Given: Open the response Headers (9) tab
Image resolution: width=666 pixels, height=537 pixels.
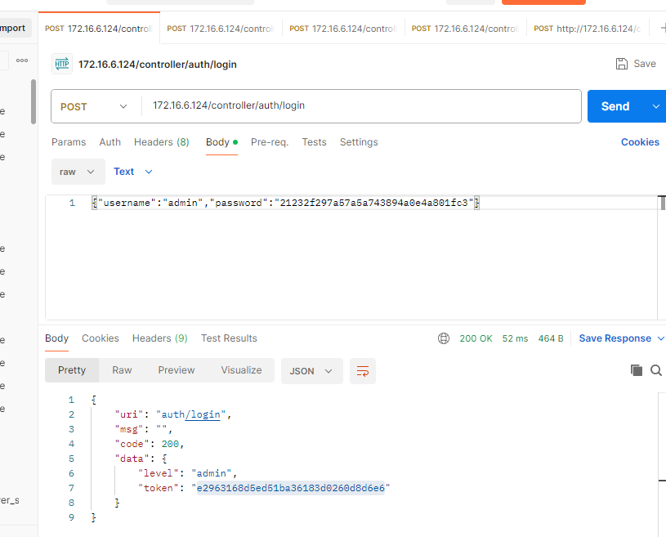Looking at the screenshot, I should [x=159, y=338].
